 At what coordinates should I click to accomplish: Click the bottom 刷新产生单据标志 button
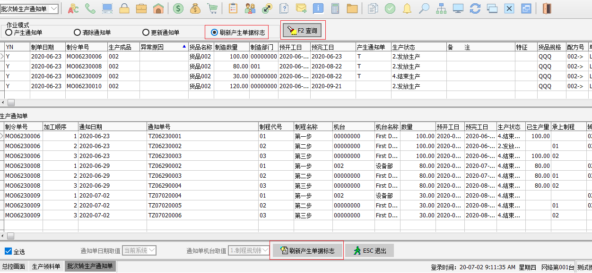tap(307, 250)
